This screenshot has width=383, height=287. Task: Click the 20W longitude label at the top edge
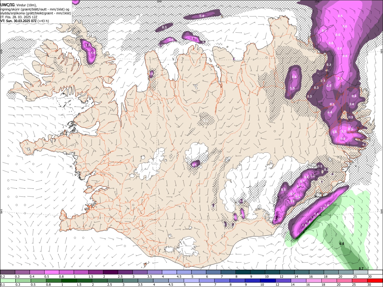pos(159,1)
